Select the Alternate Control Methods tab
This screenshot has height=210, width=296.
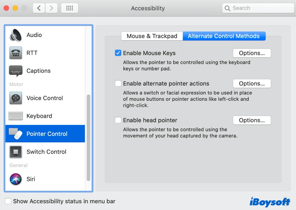point(224,36)
